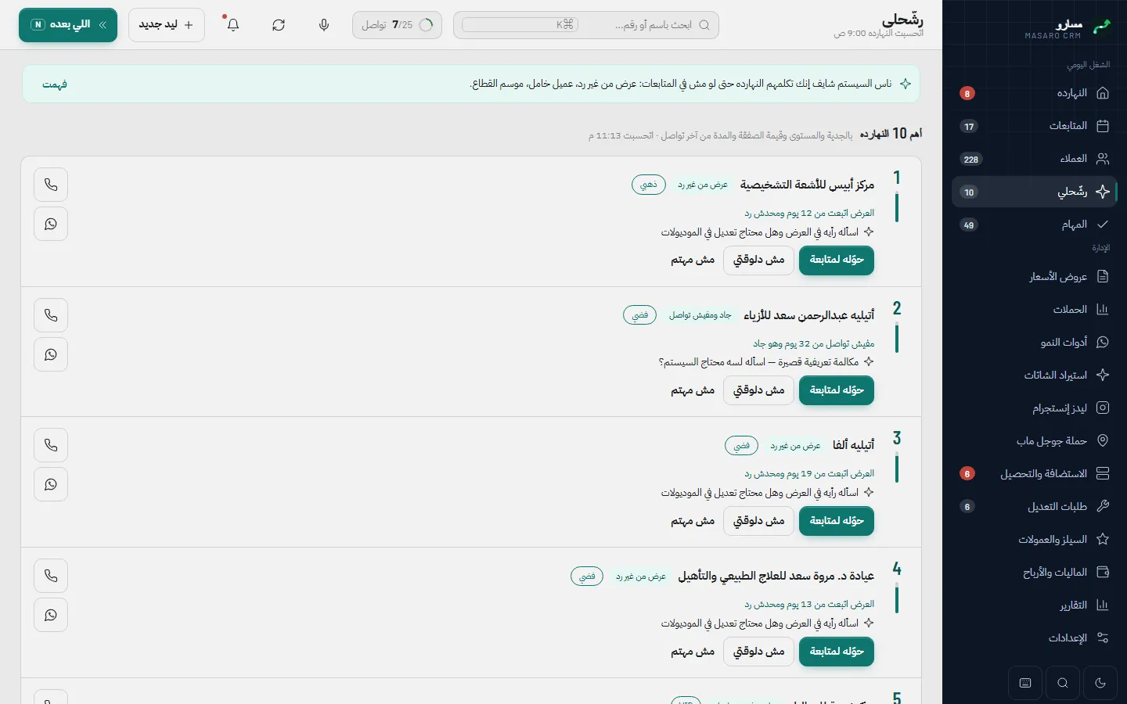This screenshot has width=1127, height=704.
Task: Click the مسارو CRM logo
Action: point(1068,28)
